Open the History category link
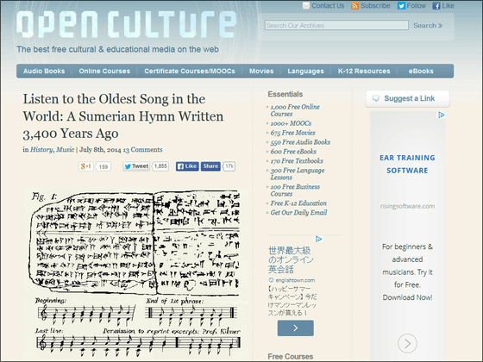This screenshot has height=362, width=483. tap(41, 150)
